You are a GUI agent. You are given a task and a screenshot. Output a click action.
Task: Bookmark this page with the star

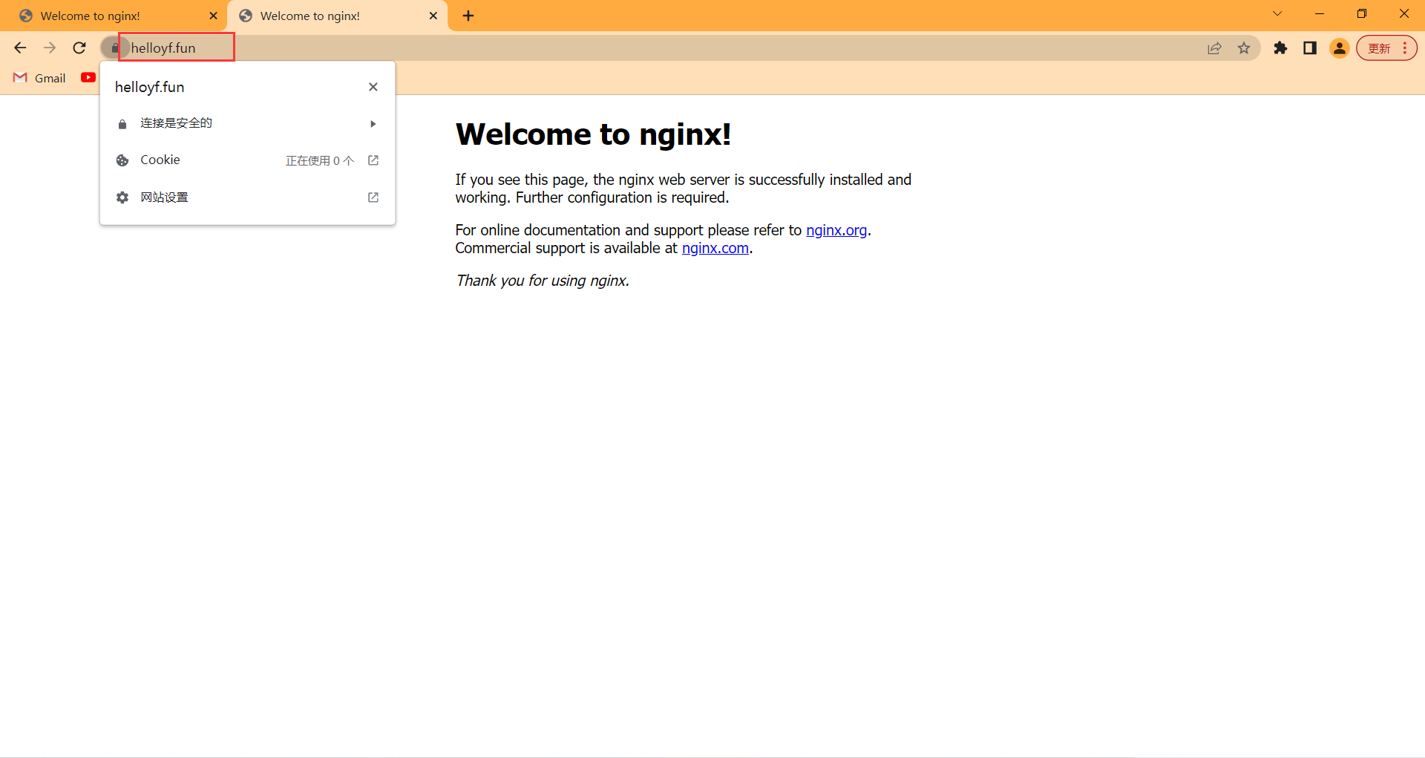pyautogui.click(x=1244, y=48)
